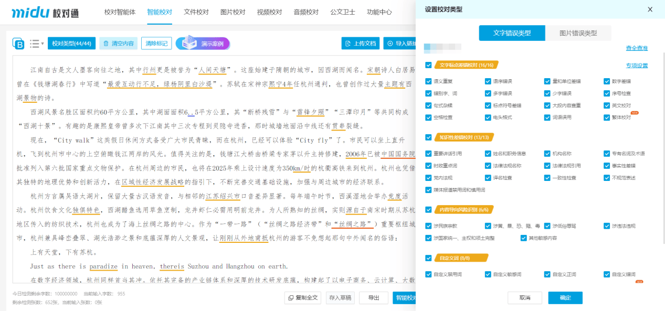Toggle the 英文校对 checkbox
665x311 pixels.
point(607,105)
